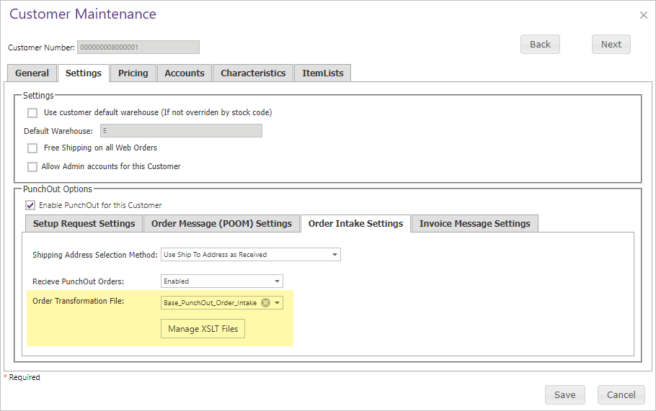The image size is (656, 411).
Task: Open Shipping Address Selection Method dropdown
Action: pyautogui.click(x=251, y=254)
